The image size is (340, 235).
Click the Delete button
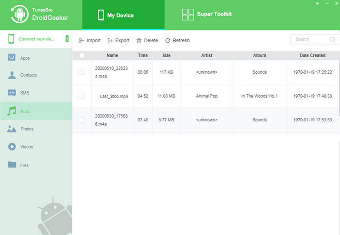(147, 40)
